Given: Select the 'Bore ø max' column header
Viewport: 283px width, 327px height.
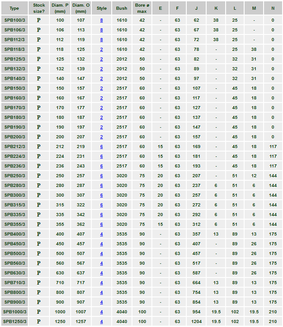Looking at the screenshot, I should [x=142, y=8].
